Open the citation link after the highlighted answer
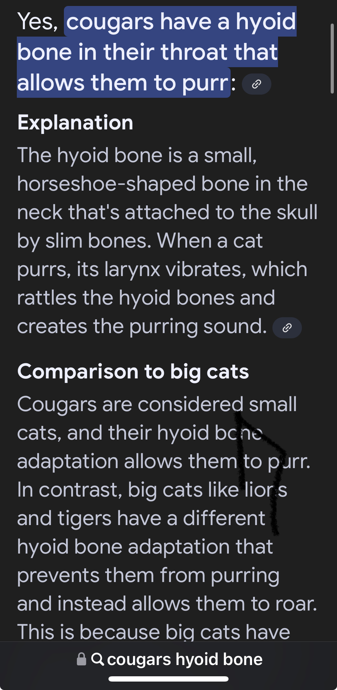This screenshot has height=690, width=337. [x=257, y=84]
